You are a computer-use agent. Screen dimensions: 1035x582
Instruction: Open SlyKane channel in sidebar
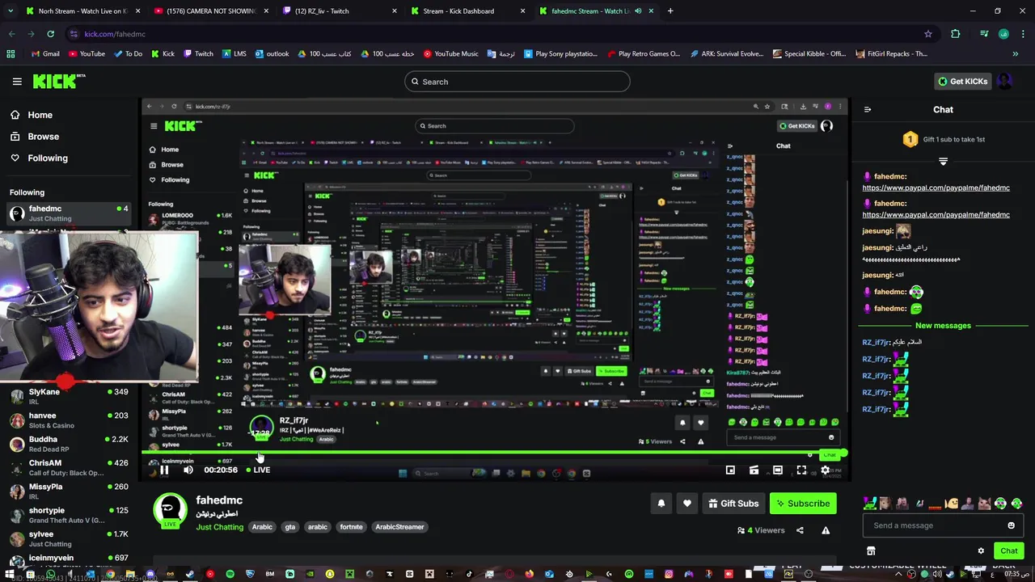tap(69, 396)
